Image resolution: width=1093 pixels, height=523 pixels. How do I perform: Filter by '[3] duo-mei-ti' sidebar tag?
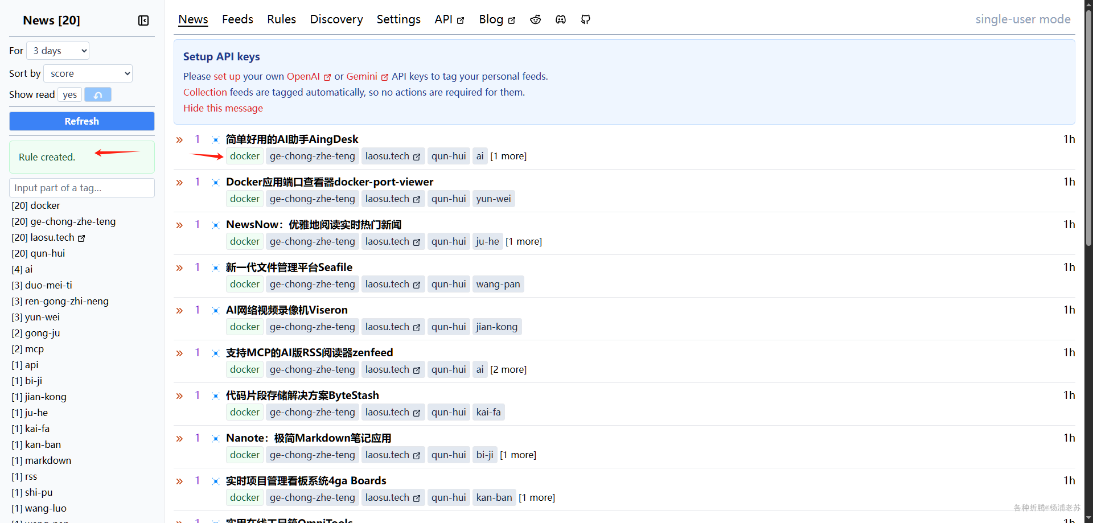42,285
